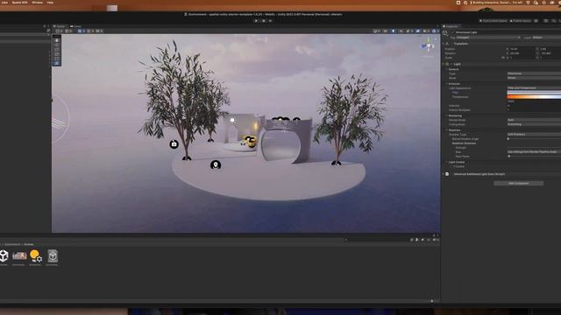Click the Position X input field

[522, 49]
